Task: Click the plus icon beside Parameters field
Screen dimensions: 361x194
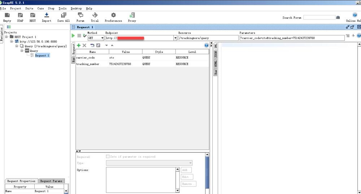Action: click(x=353, y=36)
